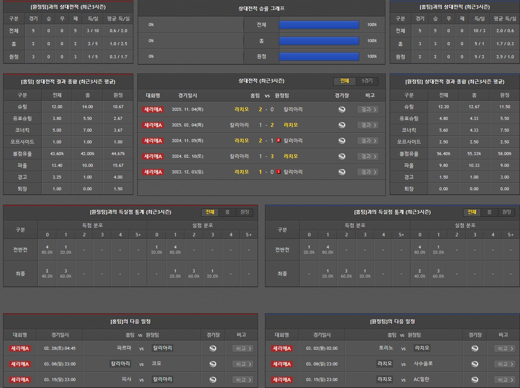
Task: Click stadium icon for 2025. 02. 04 match
Action: point(342,125)
